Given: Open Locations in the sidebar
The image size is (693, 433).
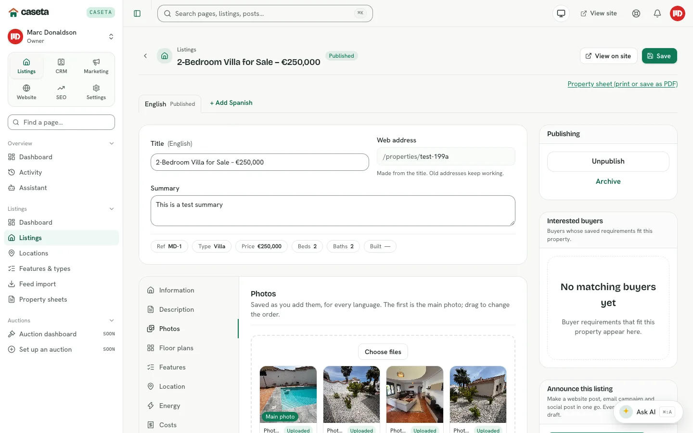Looking at the screenshot, I should coord(61,253).
